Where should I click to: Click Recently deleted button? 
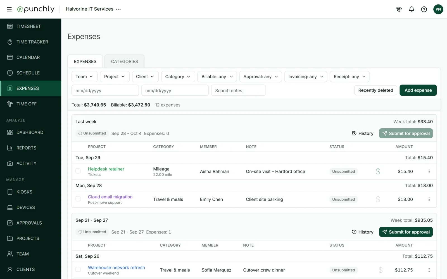(x=375, y=90)
